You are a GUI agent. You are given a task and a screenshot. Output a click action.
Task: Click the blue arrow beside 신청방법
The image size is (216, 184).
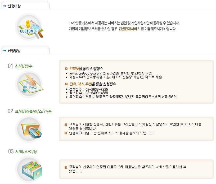pos(5,51)
